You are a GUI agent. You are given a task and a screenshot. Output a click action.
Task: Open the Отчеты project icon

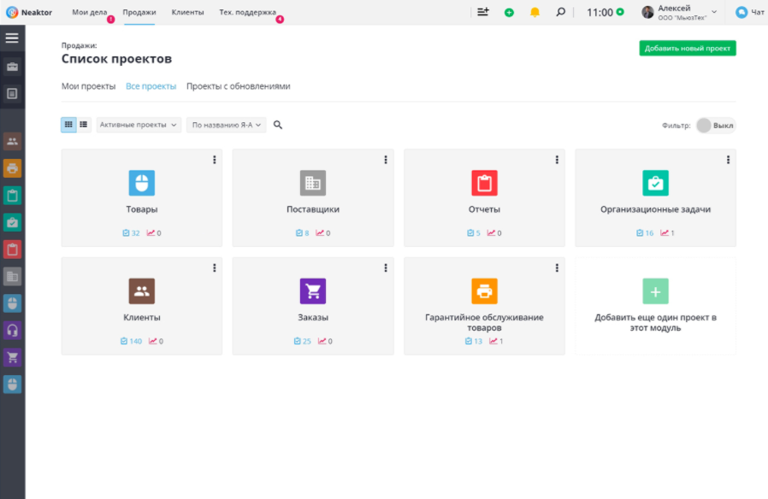click(484, 183)
